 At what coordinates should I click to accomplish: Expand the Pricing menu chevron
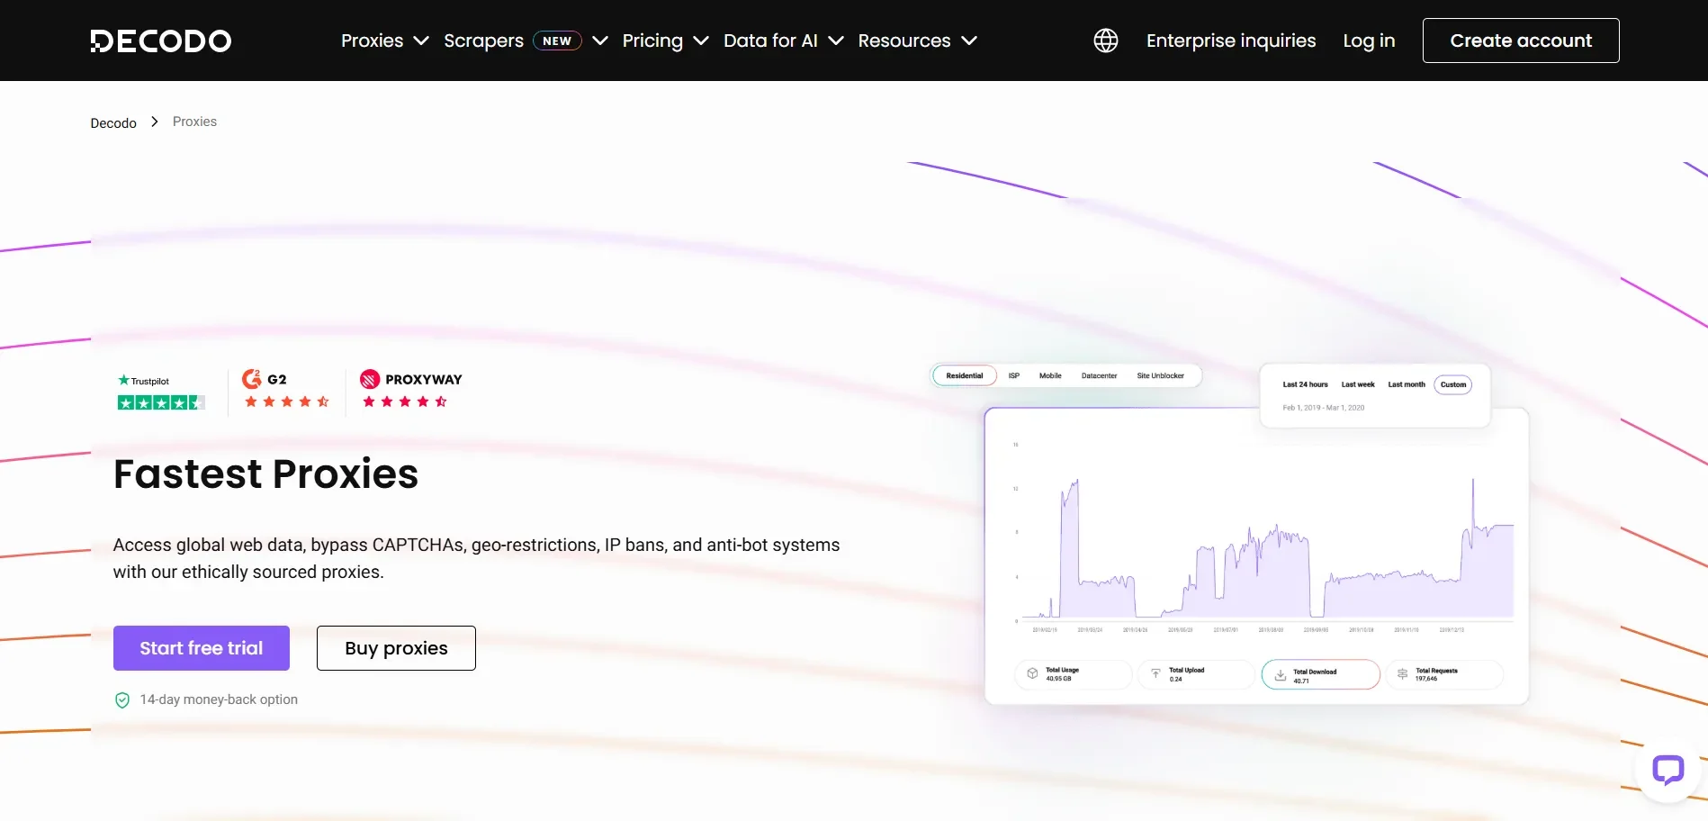701,41
